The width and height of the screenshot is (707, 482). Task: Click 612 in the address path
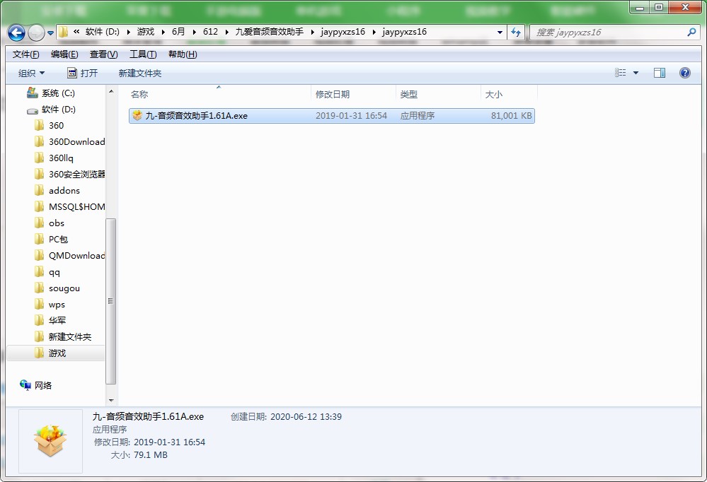point(210,32)
